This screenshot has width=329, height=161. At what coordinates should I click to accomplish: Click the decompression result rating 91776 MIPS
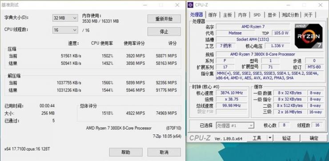coord(166,90)
